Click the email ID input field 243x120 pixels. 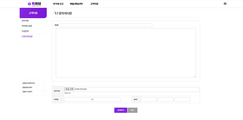point(78,99)
